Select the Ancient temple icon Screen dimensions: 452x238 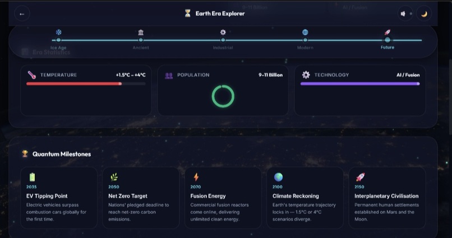(141, 32)
